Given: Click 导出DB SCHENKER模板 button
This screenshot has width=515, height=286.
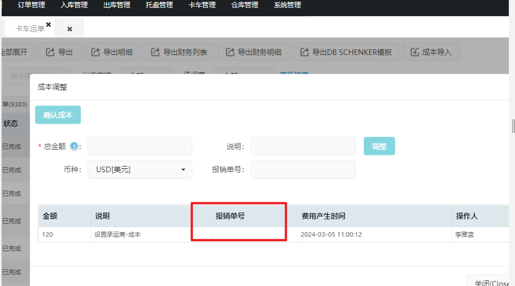Looking at the screenshot, I should click(x=346, y=52).
